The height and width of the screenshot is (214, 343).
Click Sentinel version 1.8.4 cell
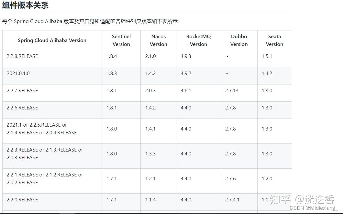112,56
